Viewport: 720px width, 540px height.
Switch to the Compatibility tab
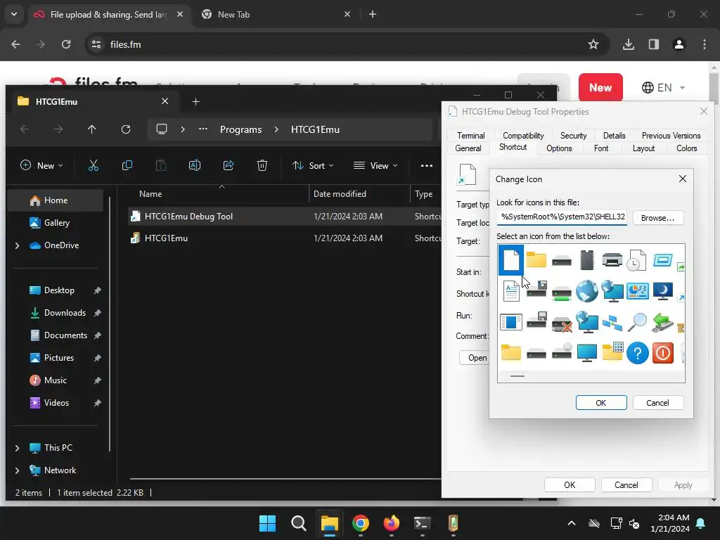[523, 136]
